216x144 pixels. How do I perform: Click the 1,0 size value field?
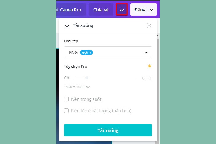[144, 78]
